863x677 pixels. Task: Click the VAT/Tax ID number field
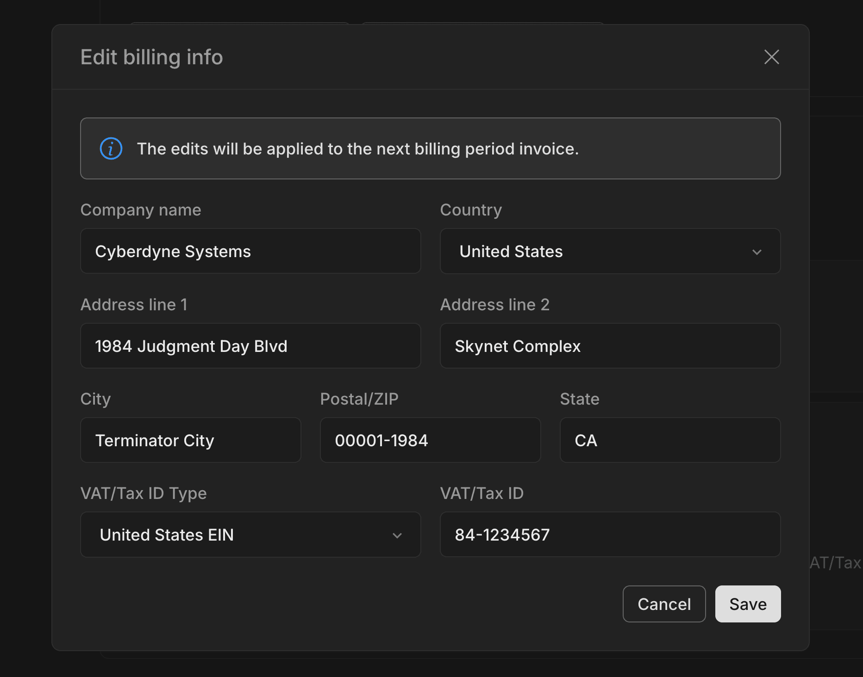tap(610, 535)
